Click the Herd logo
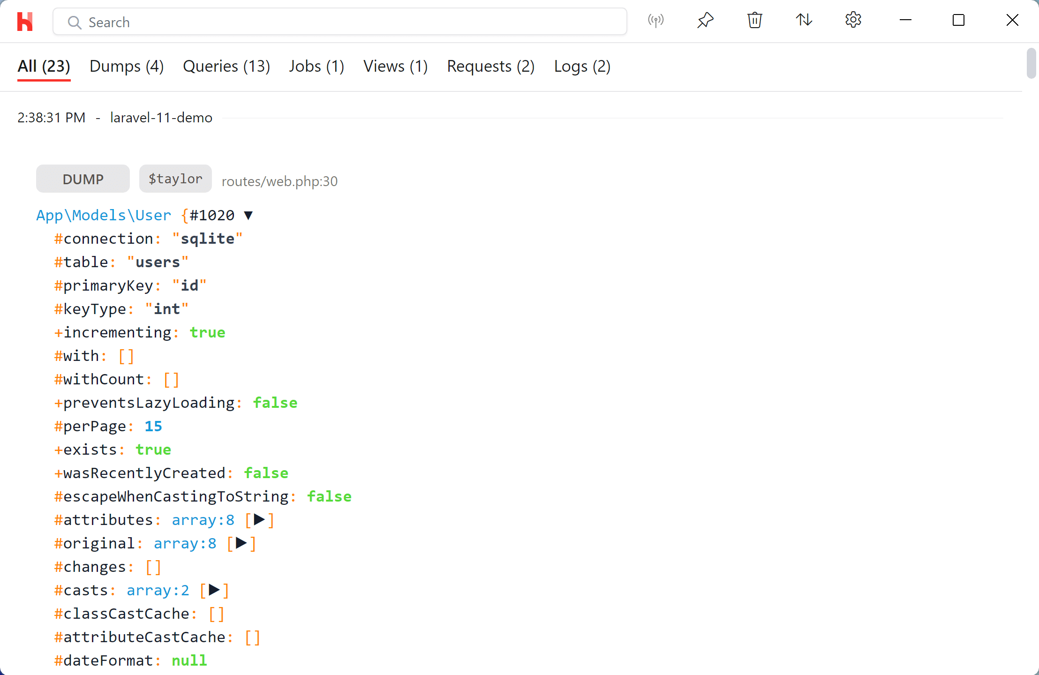 click(25, 21)
